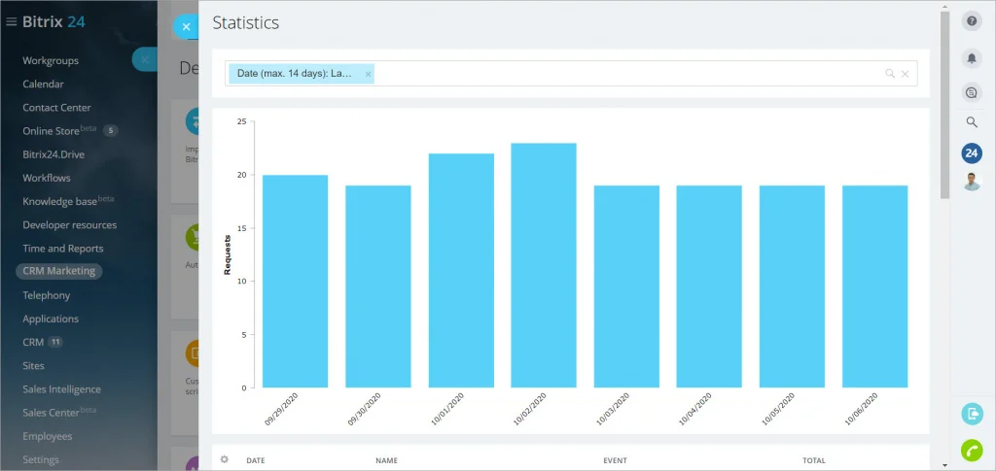The image size is (996, 471).
Task: Open notifications bell icon
Action: click(x=972, y=58)
